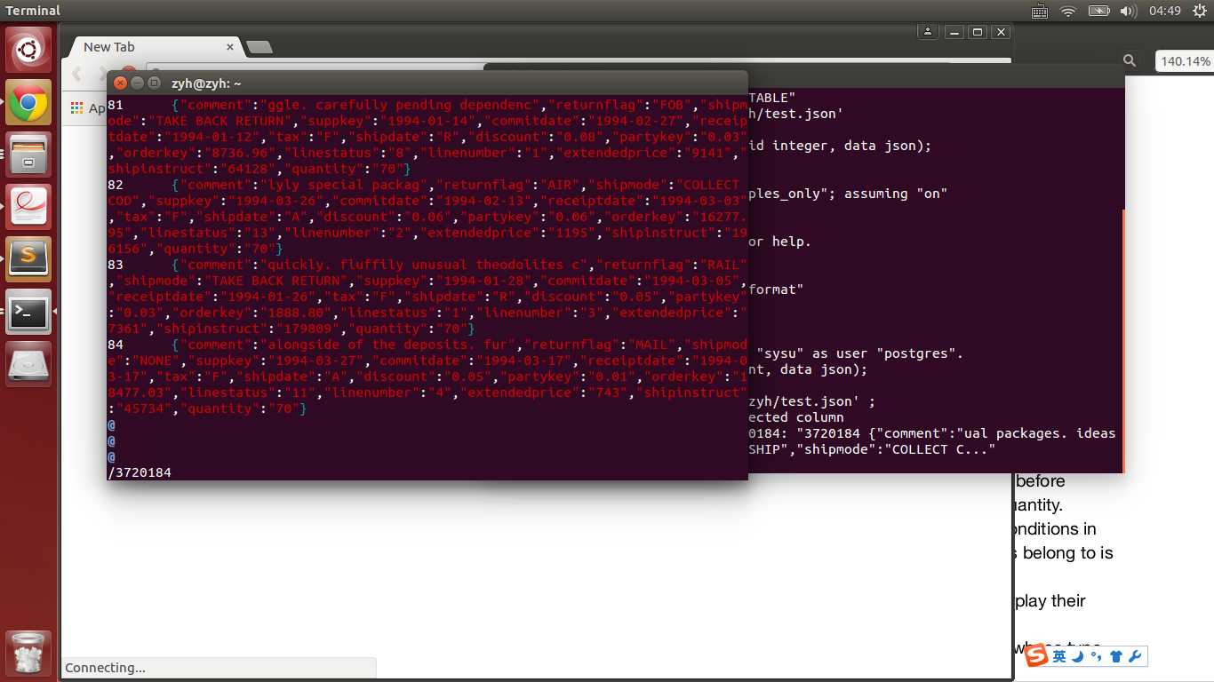1214x682 pixels.
Task: Close the zyh@zyh terminal window
Action: (120, 83)
